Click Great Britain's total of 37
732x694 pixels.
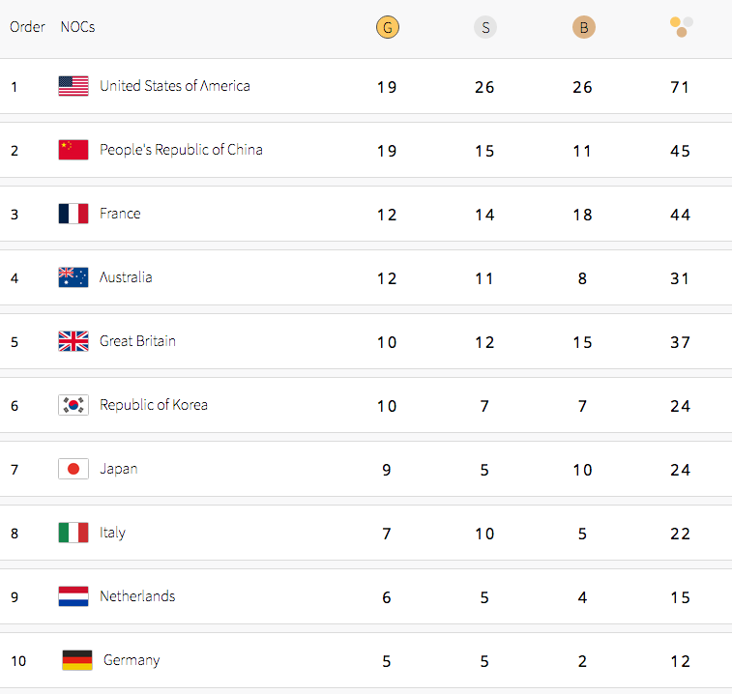click(680, 342)
